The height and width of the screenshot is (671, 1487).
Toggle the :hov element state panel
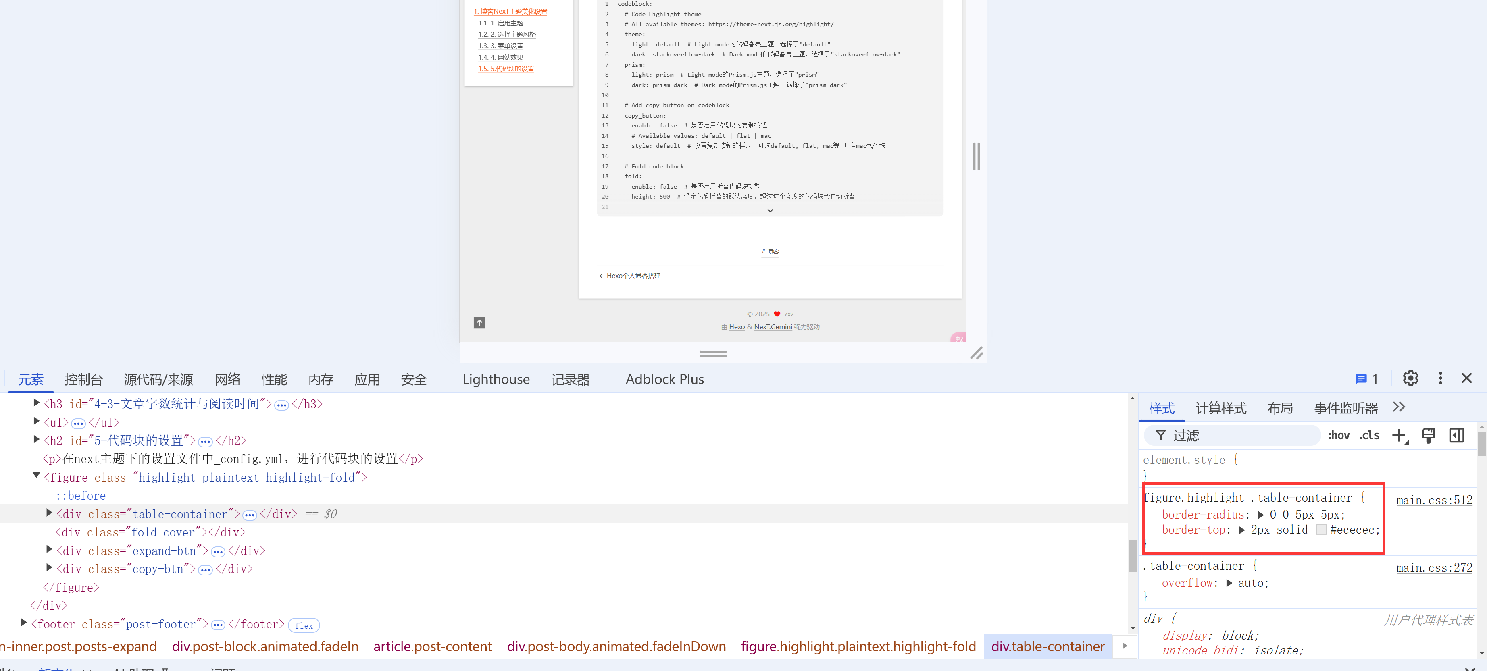[x=1339, y=436]
